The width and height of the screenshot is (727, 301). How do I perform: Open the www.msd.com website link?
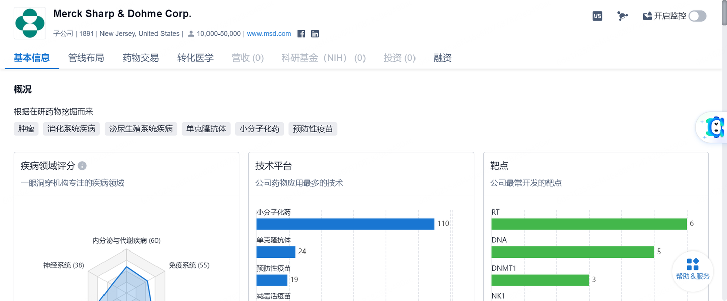coord(269,33)
